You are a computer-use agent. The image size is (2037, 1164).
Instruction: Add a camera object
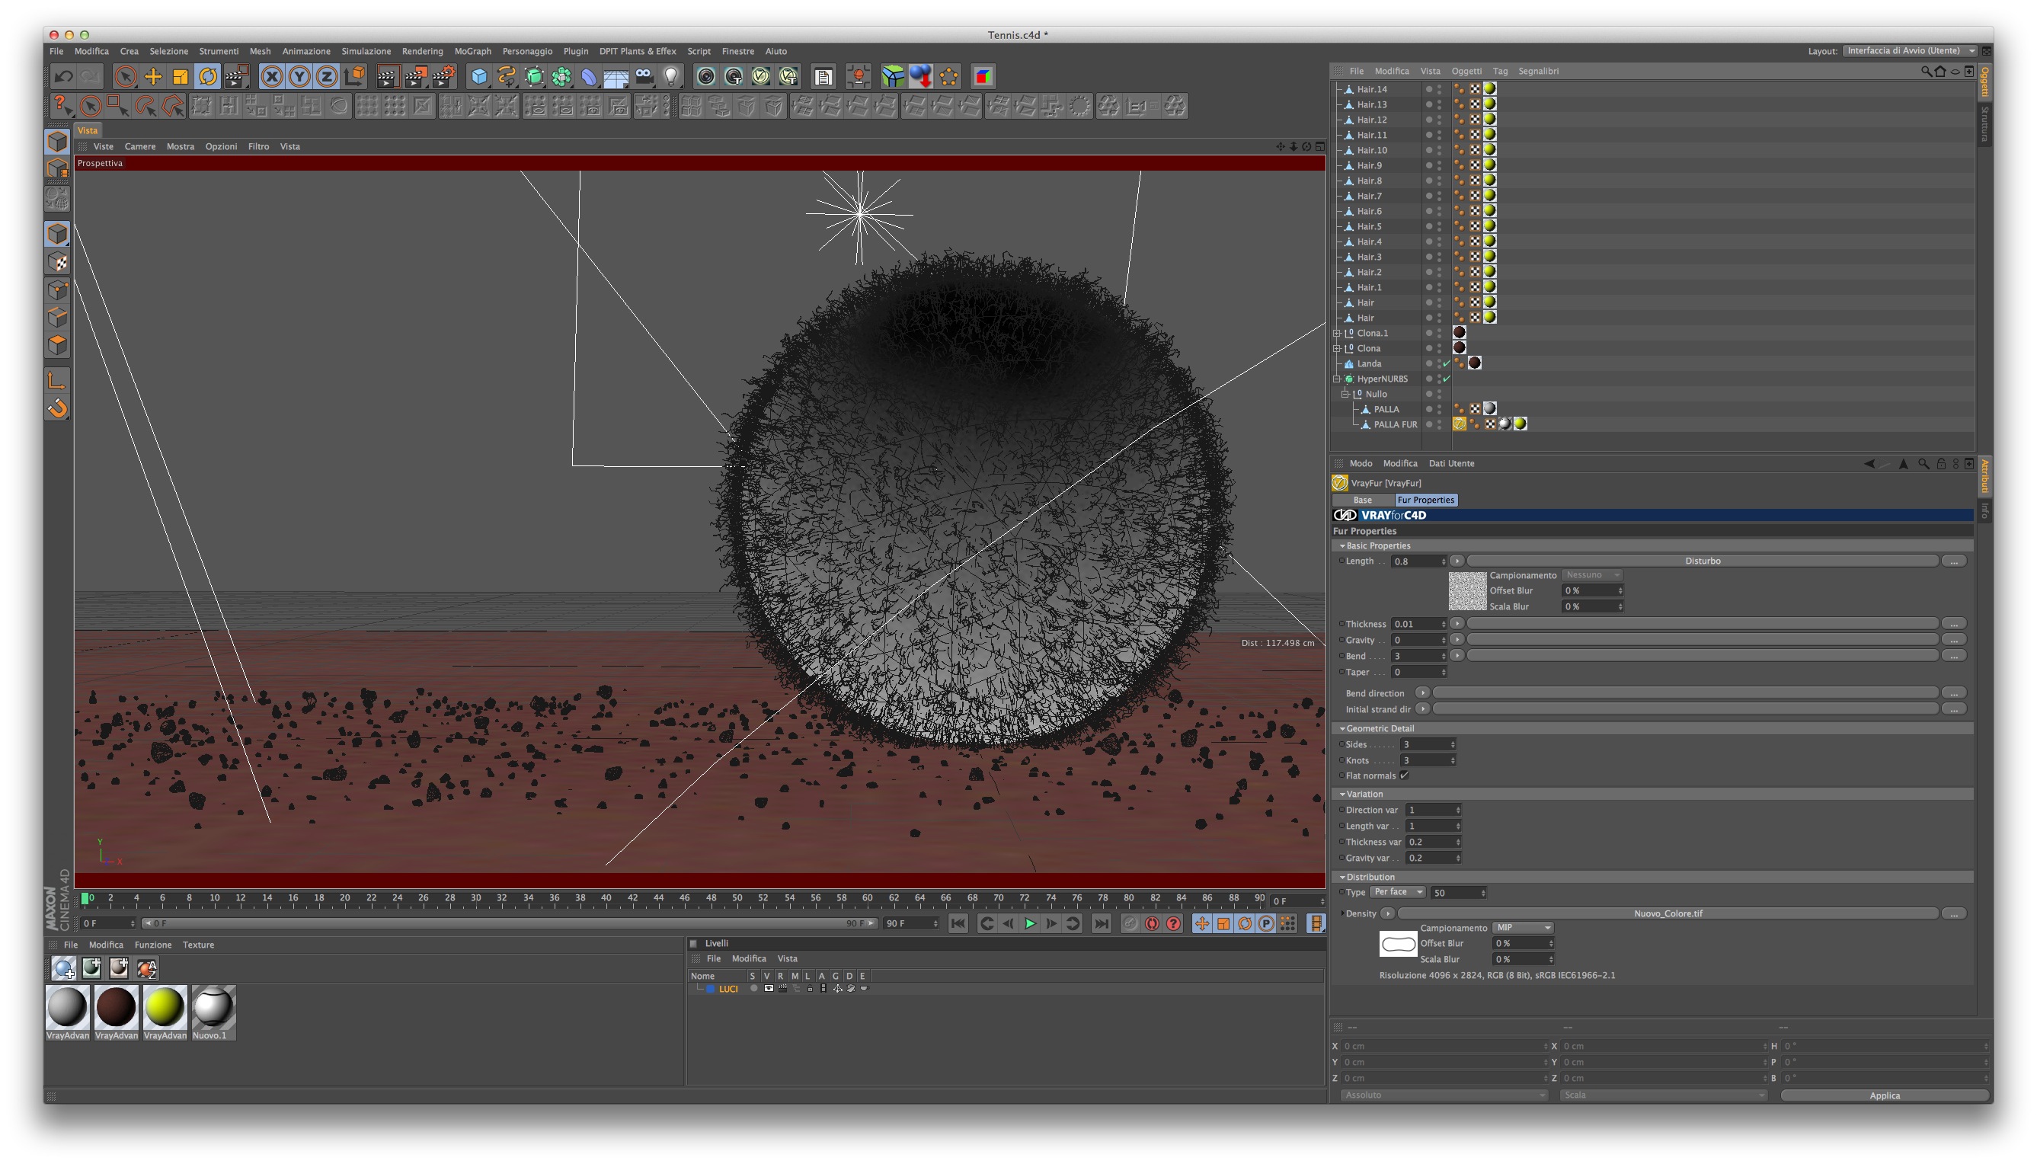click(x=644, y=77)
